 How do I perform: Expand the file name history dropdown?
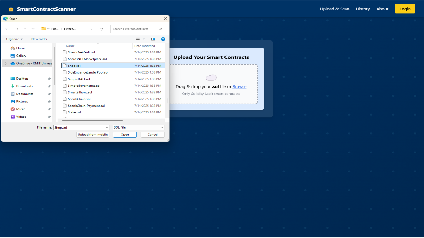click(x=107, y=127)
